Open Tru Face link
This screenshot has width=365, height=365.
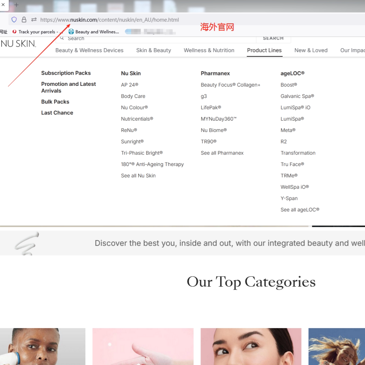tap(292, 164)
